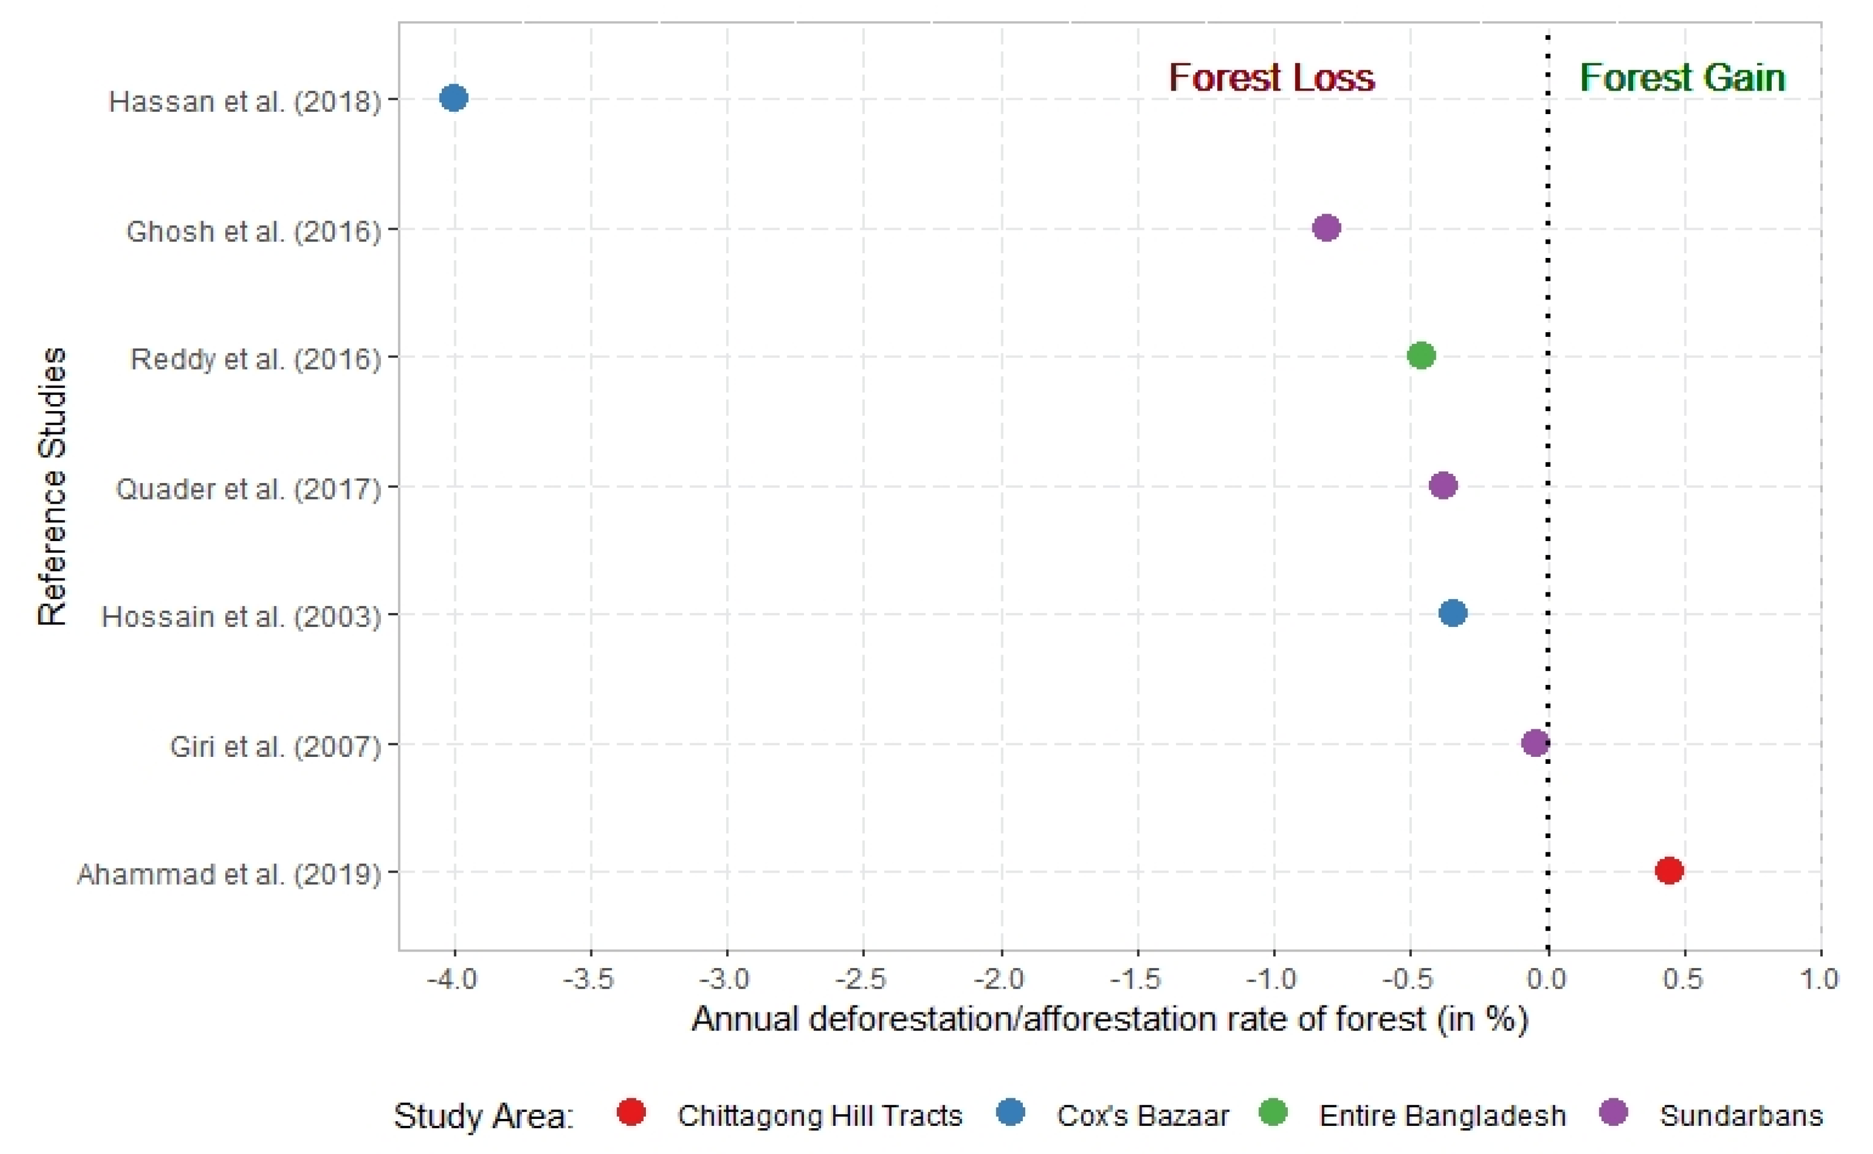Click the Hassan et al. (2018) axis label
The image size is (1873, 1154).
coord(245,102)
